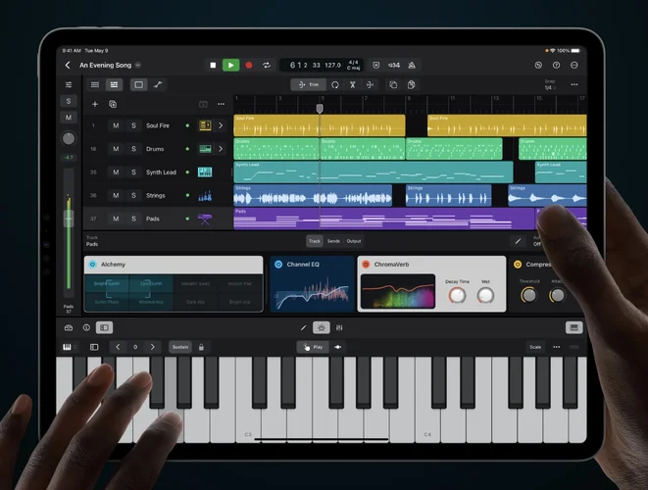Screen dimensions: 648x490
Task: Stop playback with the stop button
Action: click(213, 66)
